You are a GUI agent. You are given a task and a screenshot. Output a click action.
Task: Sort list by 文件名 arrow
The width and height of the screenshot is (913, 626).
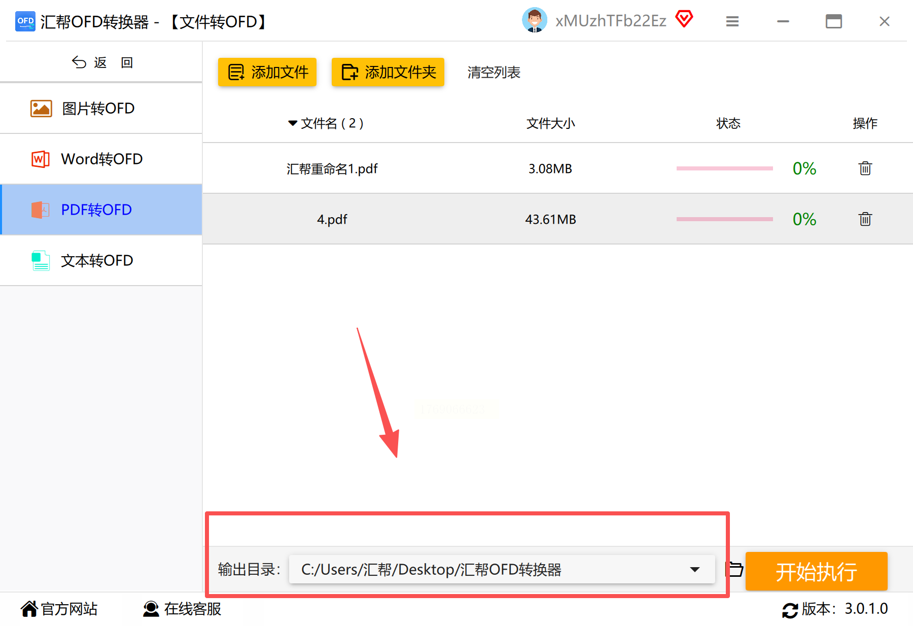tap(293, 123)
